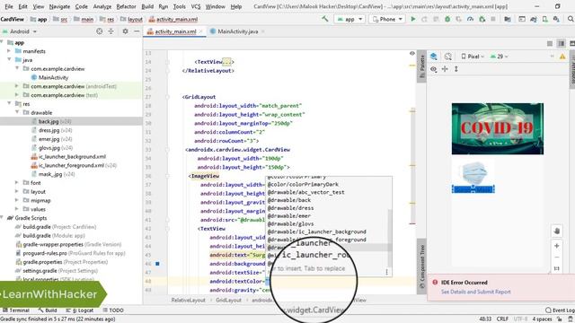This screenshot has height=323, width=575.
Task: Choose @drawable/glovs from autocomplete list
Action: (x=290, y=223)
